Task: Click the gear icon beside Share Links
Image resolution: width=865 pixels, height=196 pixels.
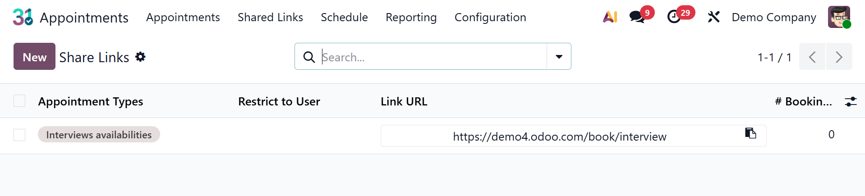Action: pyautogui.click(x=140, y=57)
